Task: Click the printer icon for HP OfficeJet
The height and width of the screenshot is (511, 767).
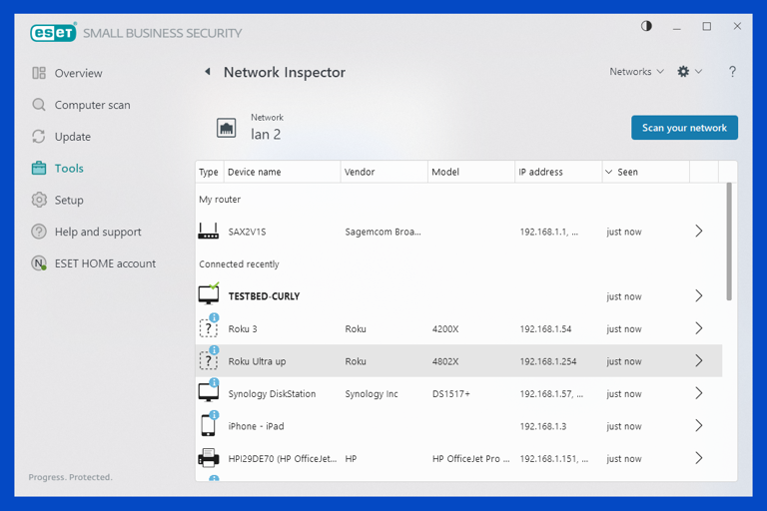Action: click(208, 459)
